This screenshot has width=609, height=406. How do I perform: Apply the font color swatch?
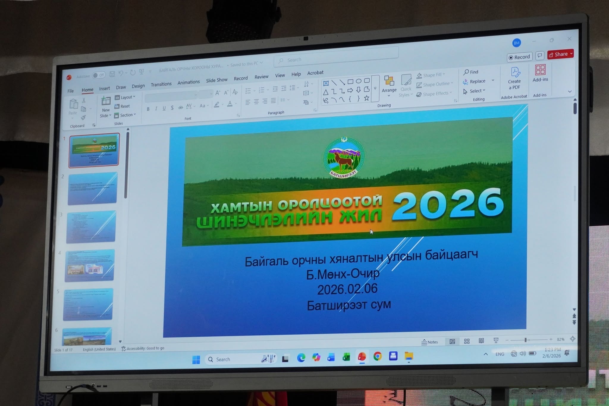230,104
